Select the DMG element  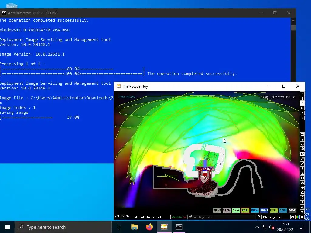click(236, 211)
